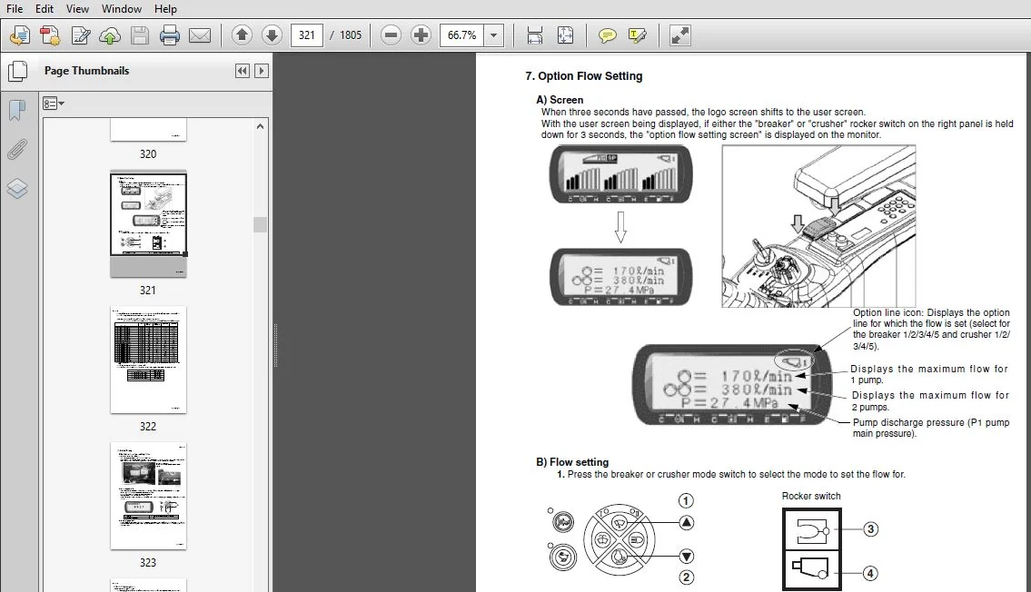Screen dimensions: 1031x592
Task: Open the Bookmarks panel icon
Action: pos(17,111)
